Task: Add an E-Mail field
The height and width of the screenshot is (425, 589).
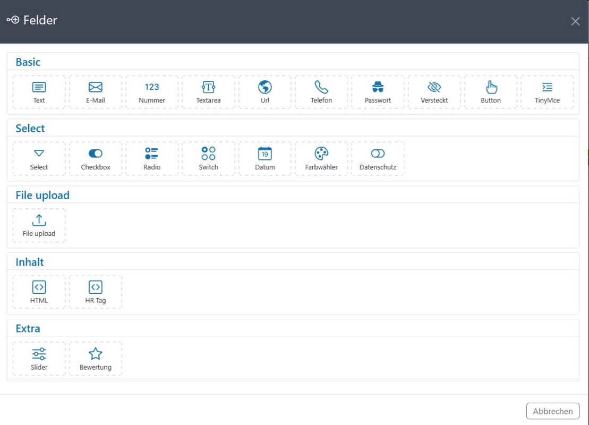Action: [96, 92]
